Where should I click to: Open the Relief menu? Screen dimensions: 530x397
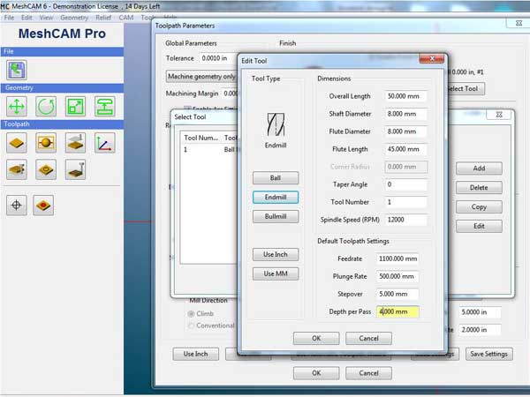pos(103,18)
